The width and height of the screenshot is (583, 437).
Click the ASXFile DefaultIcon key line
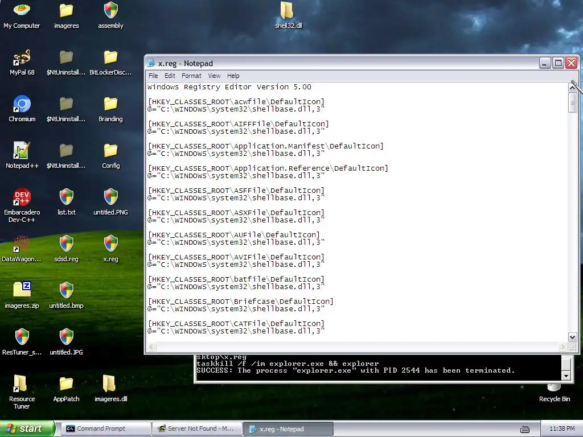(x=236, y=213)
